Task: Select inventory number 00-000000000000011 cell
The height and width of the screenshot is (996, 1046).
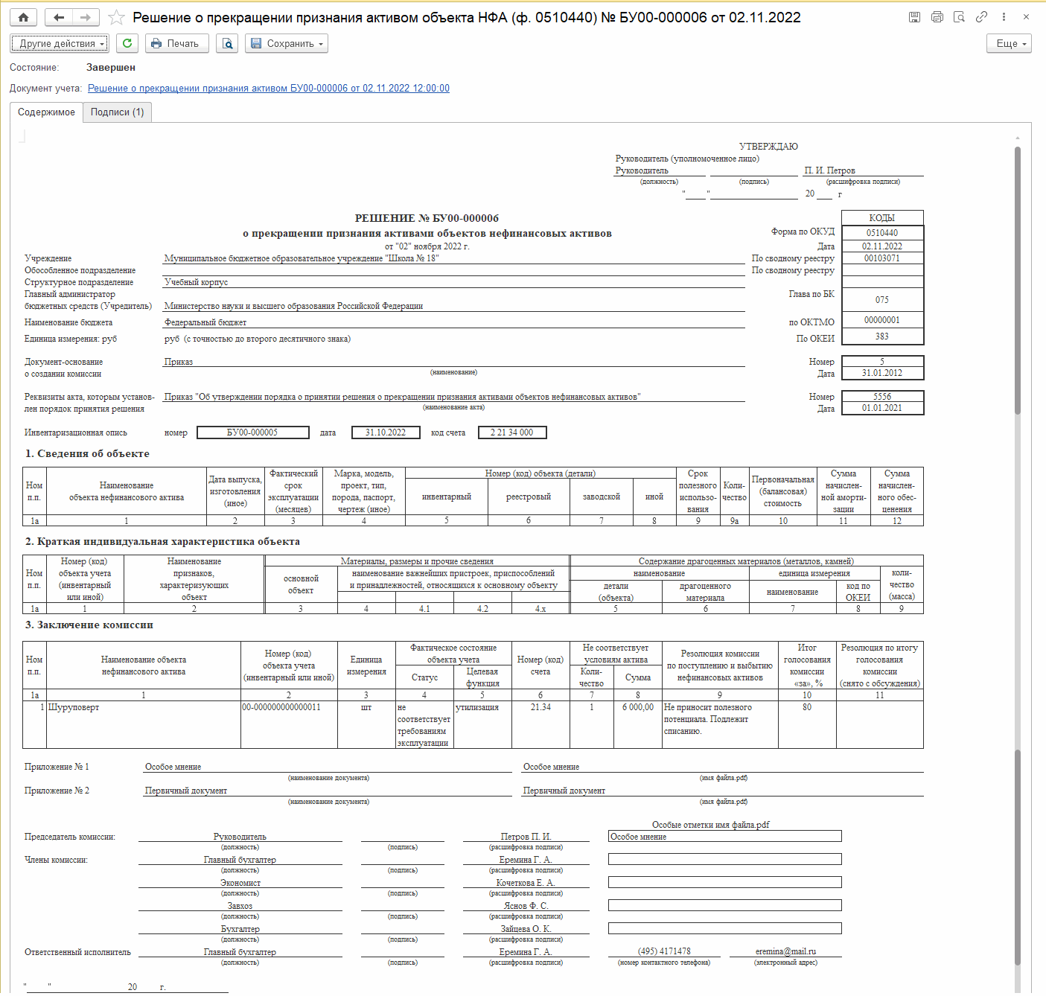Action: pyautogui.click(x=289, y=724)
